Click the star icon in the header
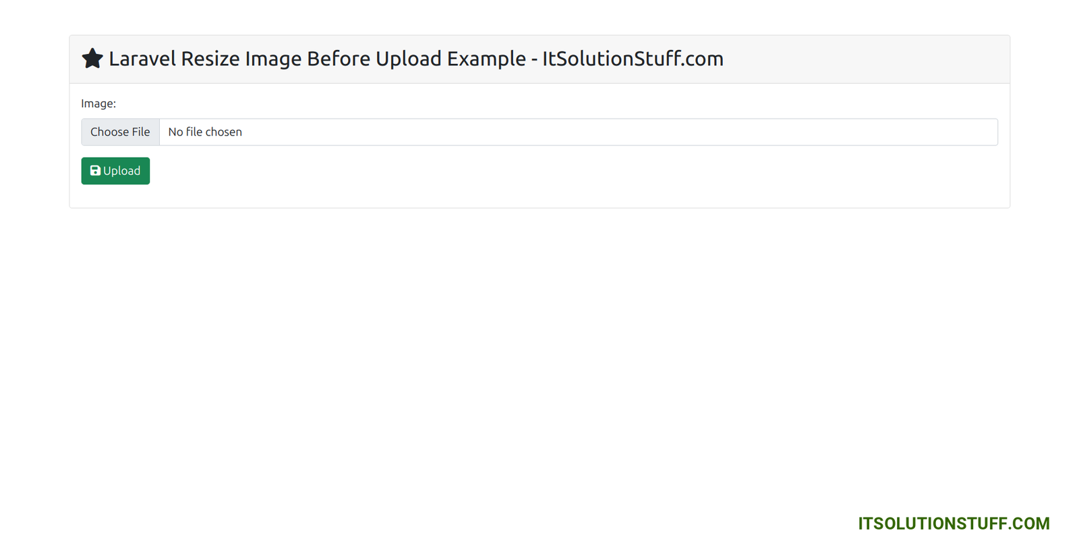Image resolution: width=1079 pixels, height=541 pixels. click(x=92, y=59)
